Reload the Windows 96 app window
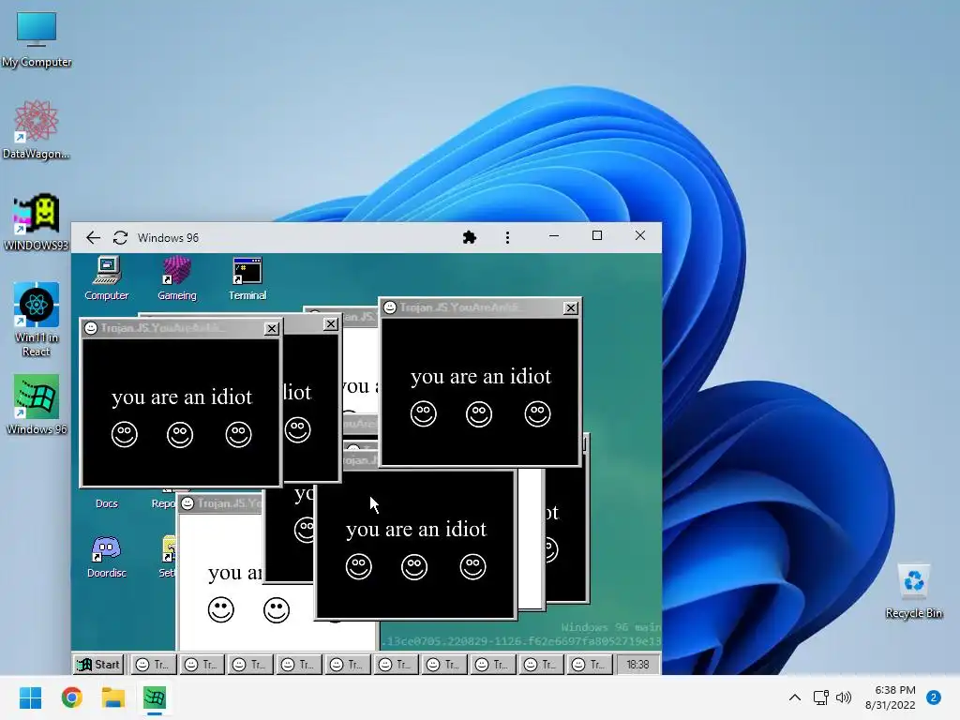The width and height of the screenshot is (960, 720). pyautogui.click(x=121, y=237)
